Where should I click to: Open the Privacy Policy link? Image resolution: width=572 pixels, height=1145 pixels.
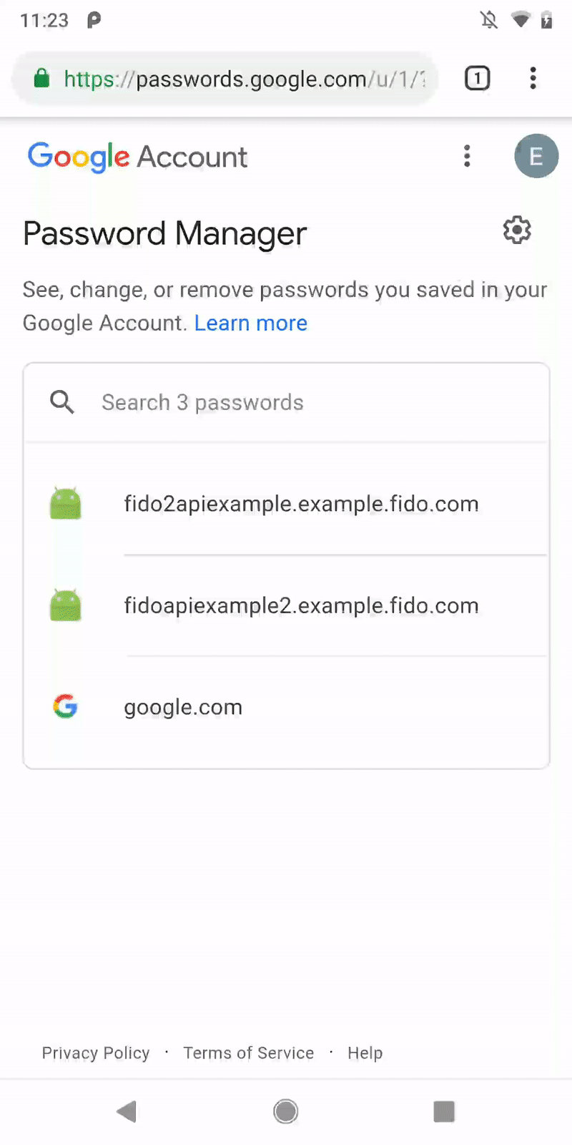tap(95, 1053)
